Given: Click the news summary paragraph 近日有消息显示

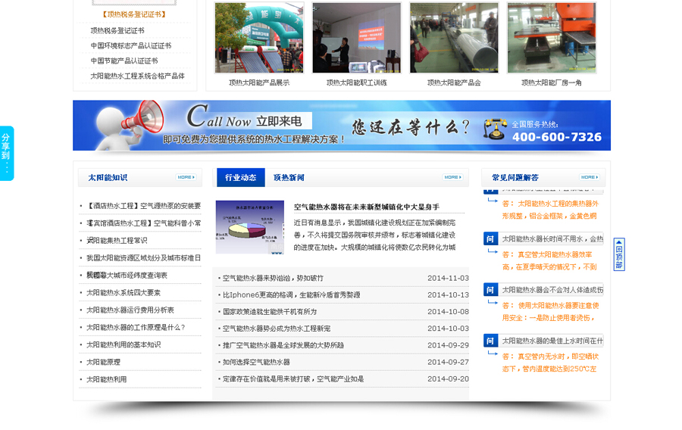Looking at the screenshot, I should (374, 235).
